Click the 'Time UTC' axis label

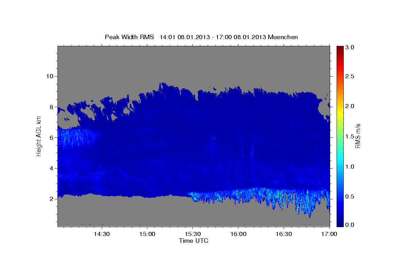193,241
